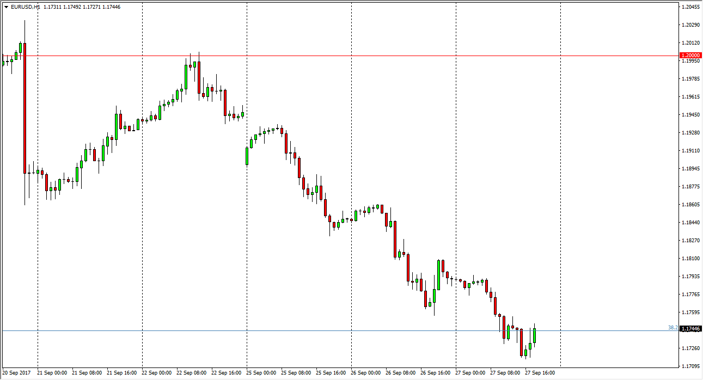Click the 25 Sep 16:00 time label
The height and width of the screenshot is (380, 703).
[331, 373]
